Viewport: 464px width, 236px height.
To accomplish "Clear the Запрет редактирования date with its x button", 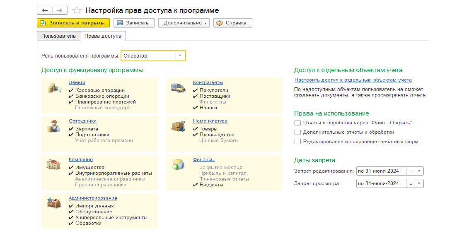I will [x=419, y=171].
